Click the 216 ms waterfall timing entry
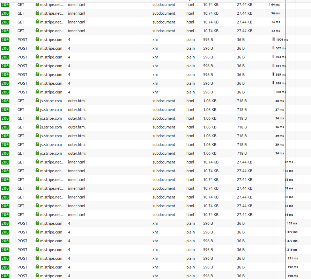The width and height of the screenshot is (311, 279). (x=291, y=249)
